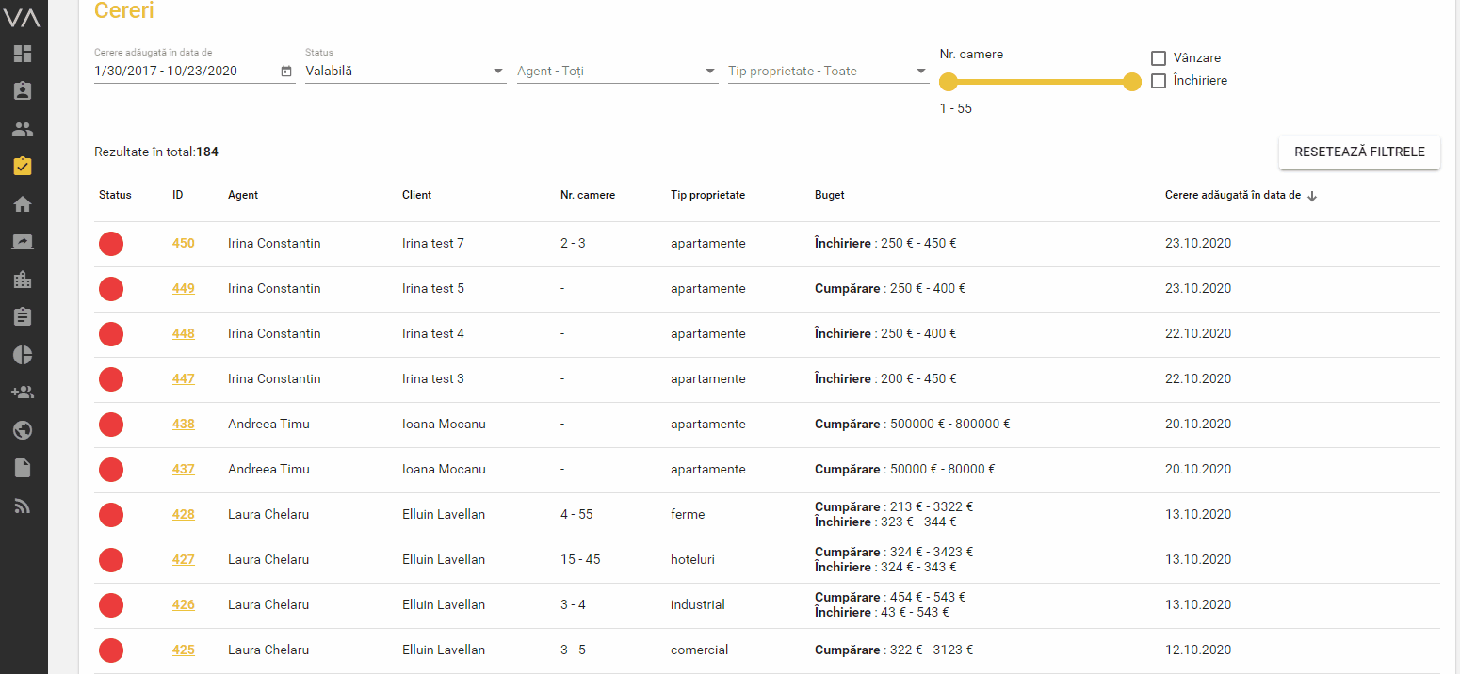Sort by the Cerere adăugată în data de column
Screen dimensions: 1460x674
click(x=1232, y=195)
